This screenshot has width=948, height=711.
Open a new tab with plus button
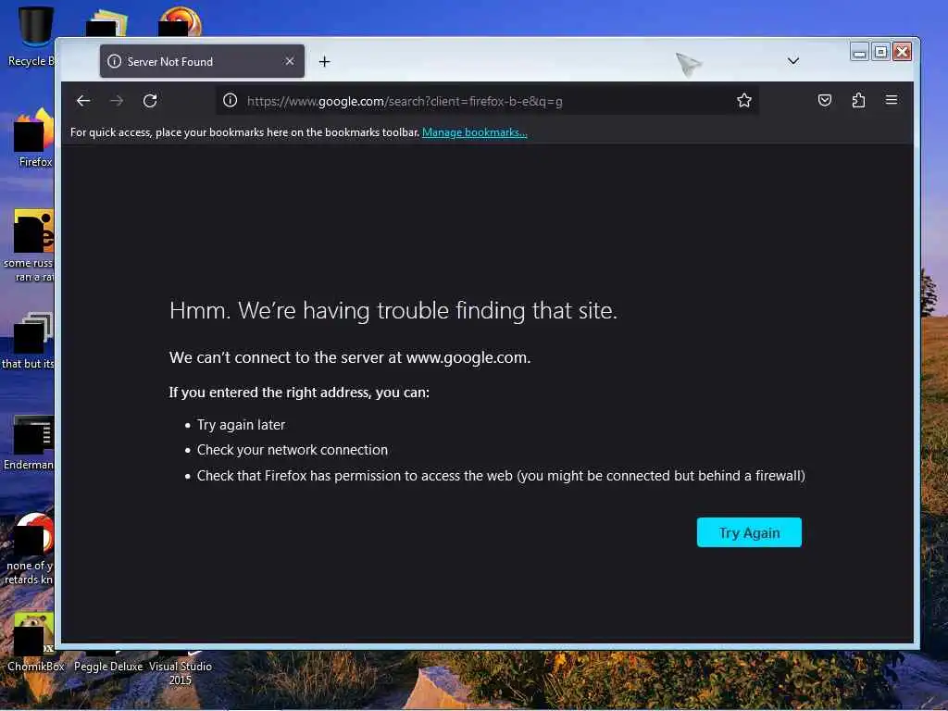pos(325,62)
